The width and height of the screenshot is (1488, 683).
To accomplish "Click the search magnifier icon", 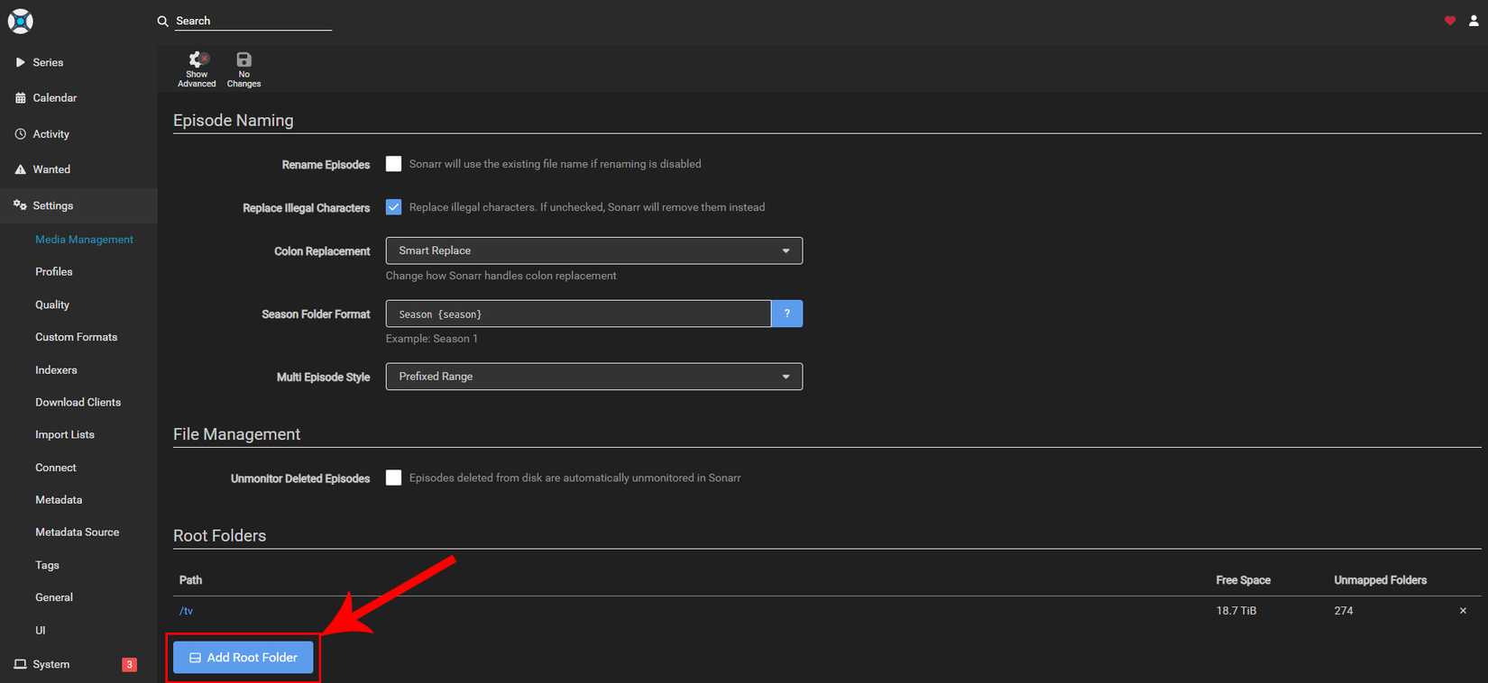I will [x=163, y=21].
